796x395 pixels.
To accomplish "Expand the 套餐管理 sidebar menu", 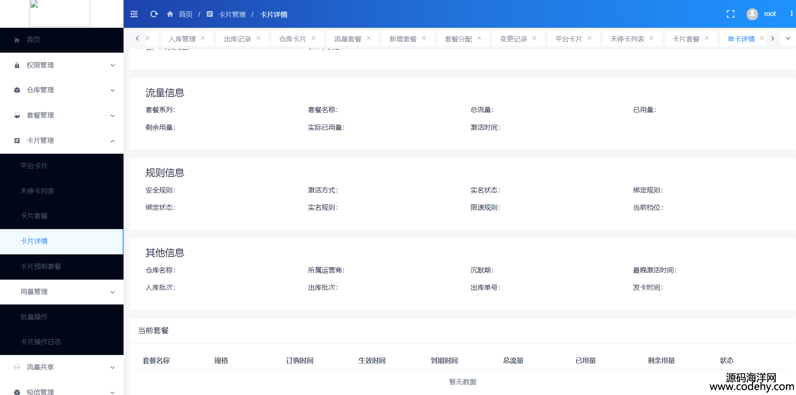I will tap(62, 115).
